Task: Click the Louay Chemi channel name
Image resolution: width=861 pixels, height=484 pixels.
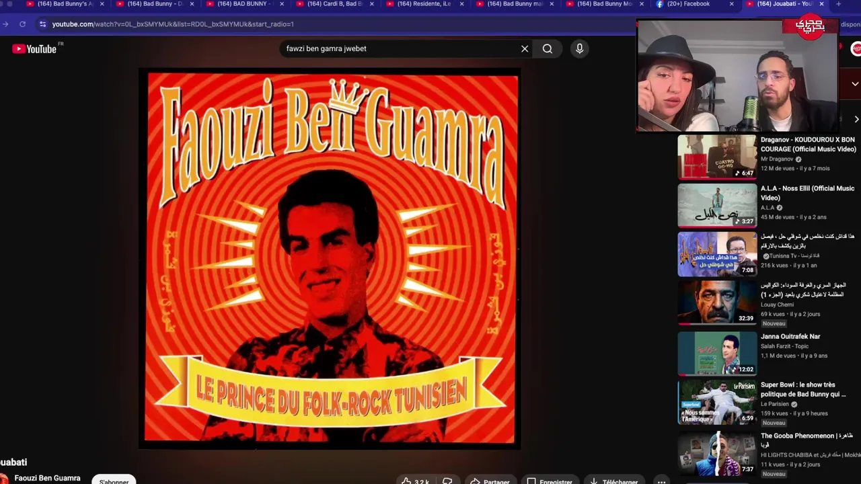Action: 778,305
